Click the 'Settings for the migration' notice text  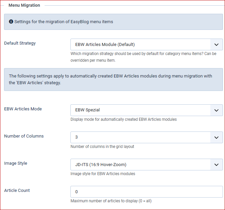[64, 22]
